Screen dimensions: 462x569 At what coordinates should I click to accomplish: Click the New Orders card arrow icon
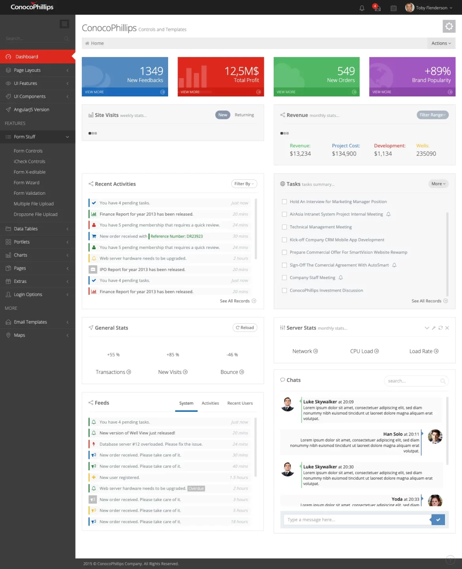tap(354, 92)
